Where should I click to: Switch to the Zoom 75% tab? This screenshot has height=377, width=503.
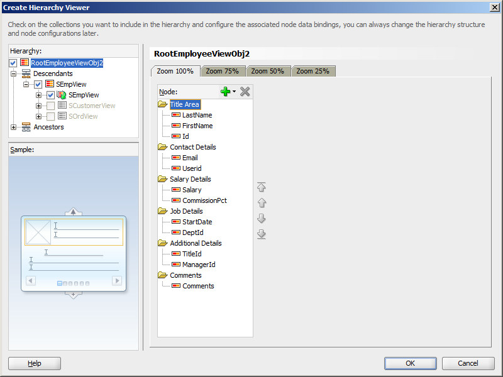coord(223,71)
